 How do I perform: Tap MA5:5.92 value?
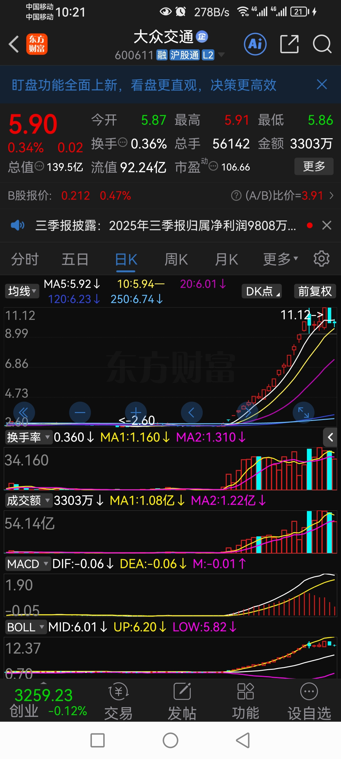pyautogui.click(x=72, y=284)
